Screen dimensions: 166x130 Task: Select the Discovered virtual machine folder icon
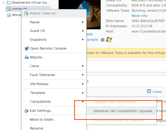pos(9,2)
